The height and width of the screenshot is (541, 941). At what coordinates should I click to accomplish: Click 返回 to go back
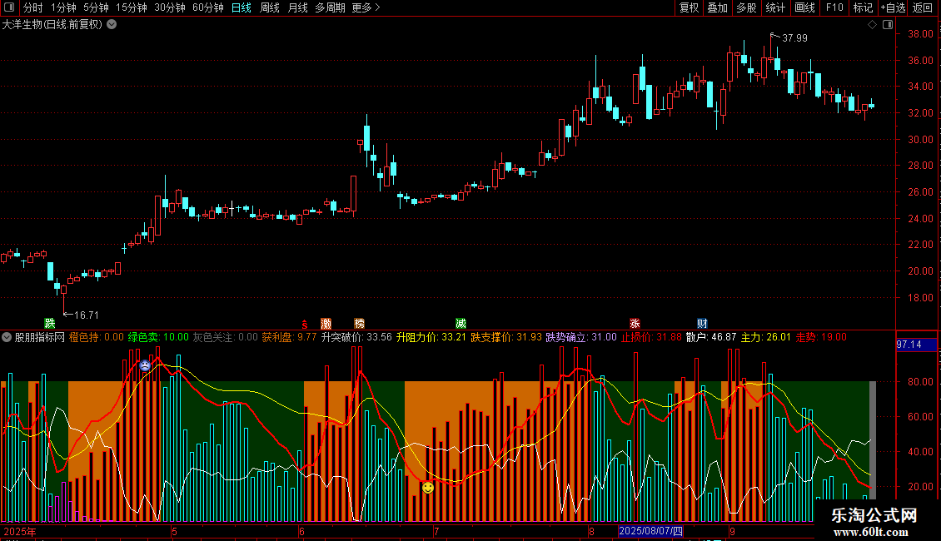coord(923,7)
